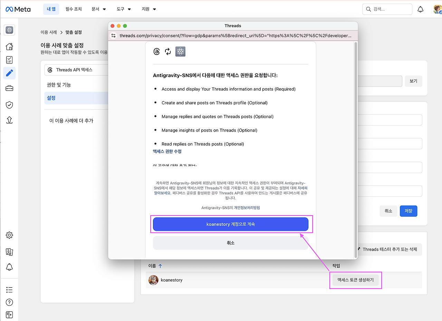Click the Meta logo

click(x=18, y=9)
